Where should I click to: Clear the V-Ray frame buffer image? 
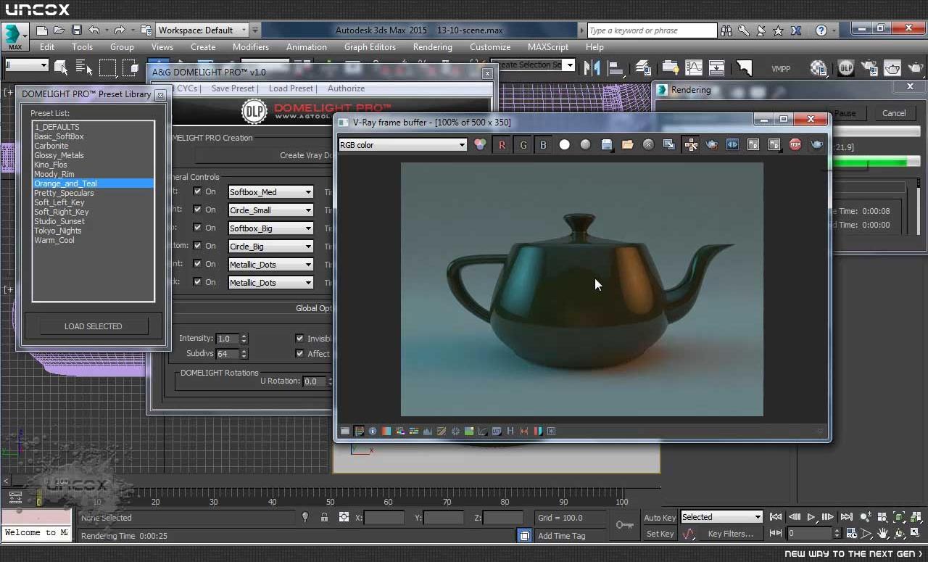648,145
